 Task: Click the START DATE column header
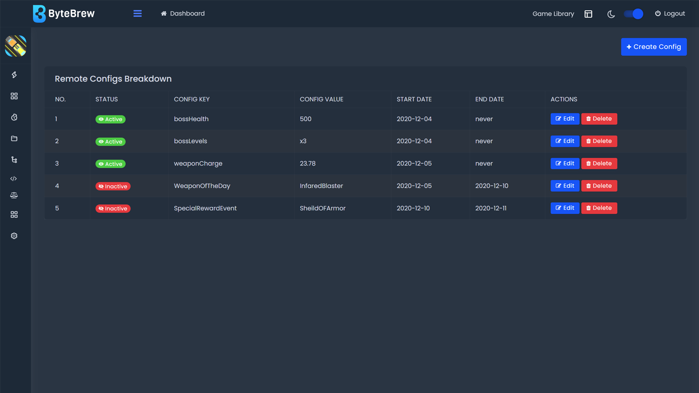coord(414,99)
